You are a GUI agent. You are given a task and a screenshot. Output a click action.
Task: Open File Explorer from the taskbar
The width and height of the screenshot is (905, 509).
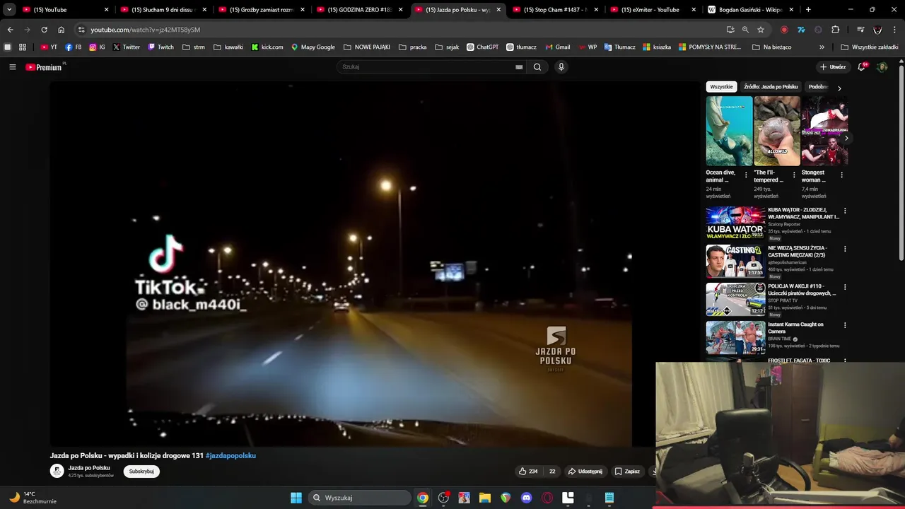485,498
